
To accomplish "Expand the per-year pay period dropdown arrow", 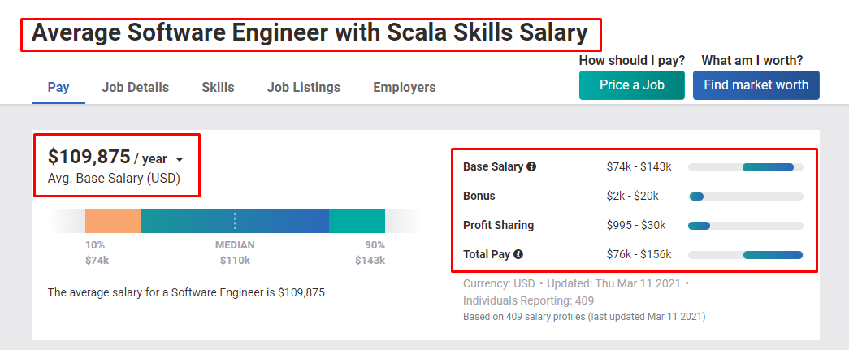I will (x=180, y=160).
